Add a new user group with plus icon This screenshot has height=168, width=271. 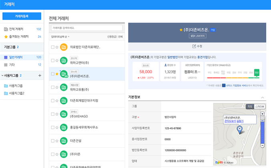pyautogui.click(x=40, y=76)
